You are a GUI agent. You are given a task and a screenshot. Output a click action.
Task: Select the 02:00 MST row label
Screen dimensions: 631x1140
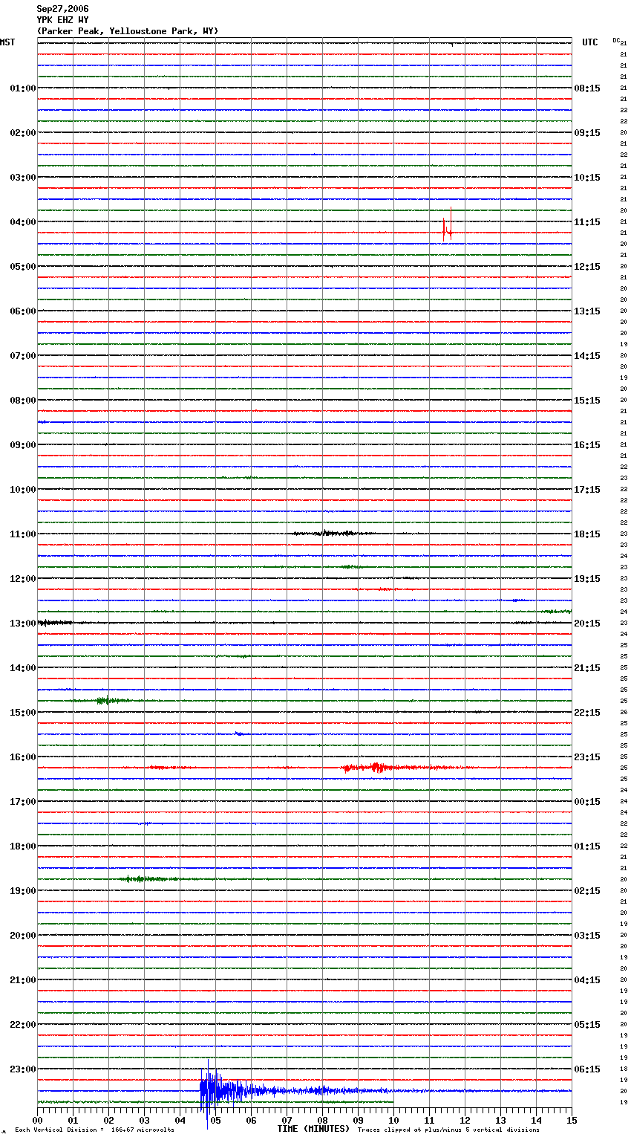click(x=23, y=133)
